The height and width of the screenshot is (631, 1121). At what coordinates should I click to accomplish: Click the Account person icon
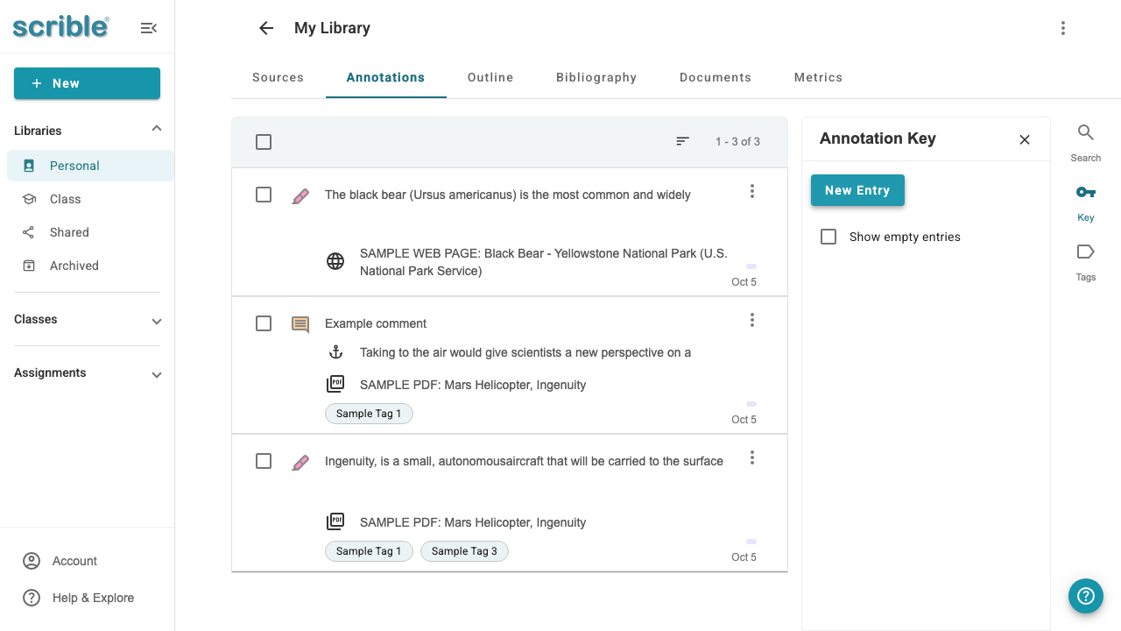click(32, 561)
